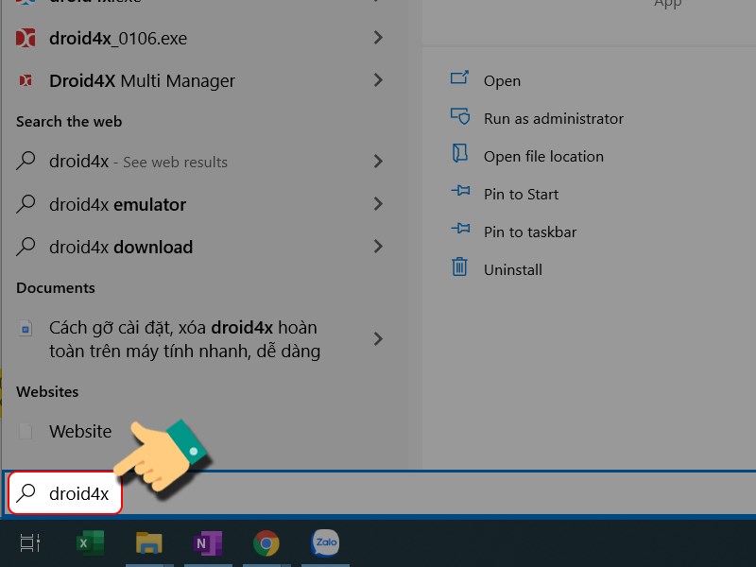Screen dimensions: 756x567
Task: Pin app to taskbar
Action: click(x=529, y=232)
